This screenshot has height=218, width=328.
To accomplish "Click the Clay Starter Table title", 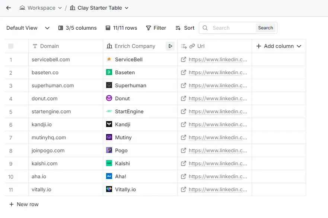I will coord(99,7).
